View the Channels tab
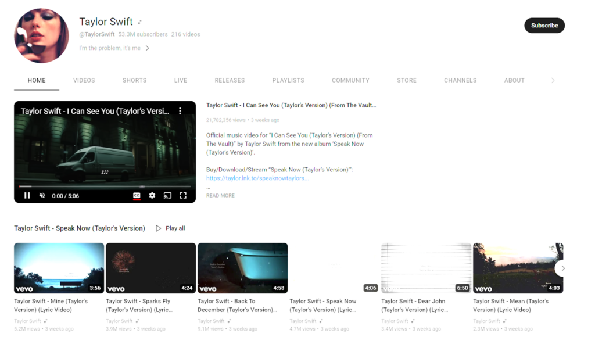595x344 pixels. tap(460, 81)
